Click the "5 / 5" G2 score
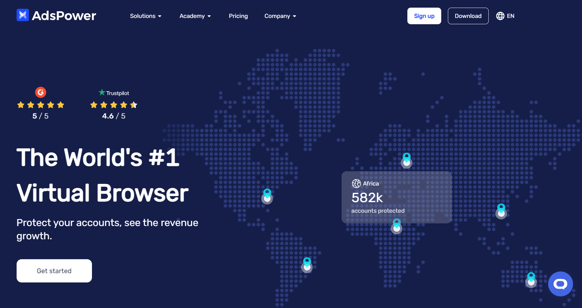Image resolution: width=582 pixels, height=308 pixels. [41, 116]
